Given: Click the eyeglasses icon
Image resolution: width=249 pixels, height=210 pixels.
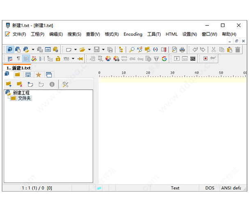Looking at the screenshot, I should (x=213, y=58).
